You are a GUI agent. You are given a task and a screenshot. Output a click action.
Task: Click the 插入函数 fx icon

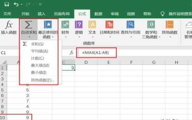9,24
